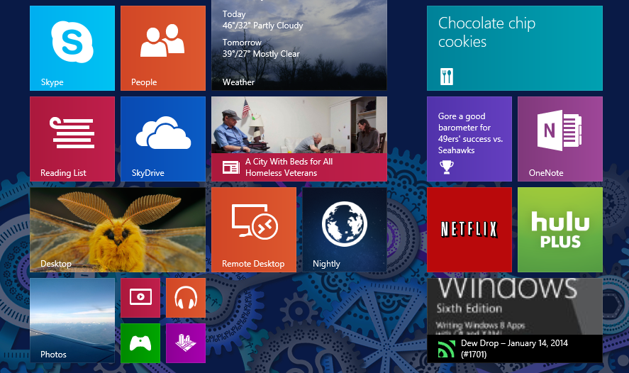Launch OneNote

[x=560, y=139]
